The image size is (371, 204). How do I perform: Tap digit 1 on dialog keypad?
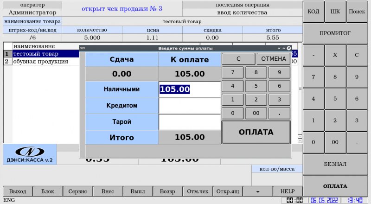pos(233,100)
